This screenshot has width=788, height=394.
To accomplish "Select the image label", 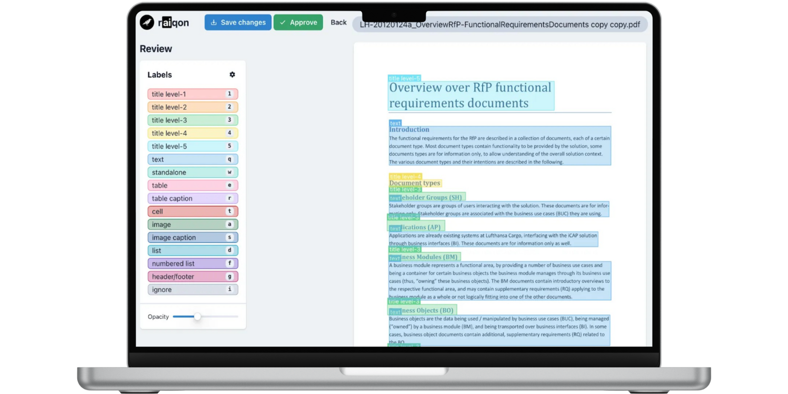I will tap(193, 225).
